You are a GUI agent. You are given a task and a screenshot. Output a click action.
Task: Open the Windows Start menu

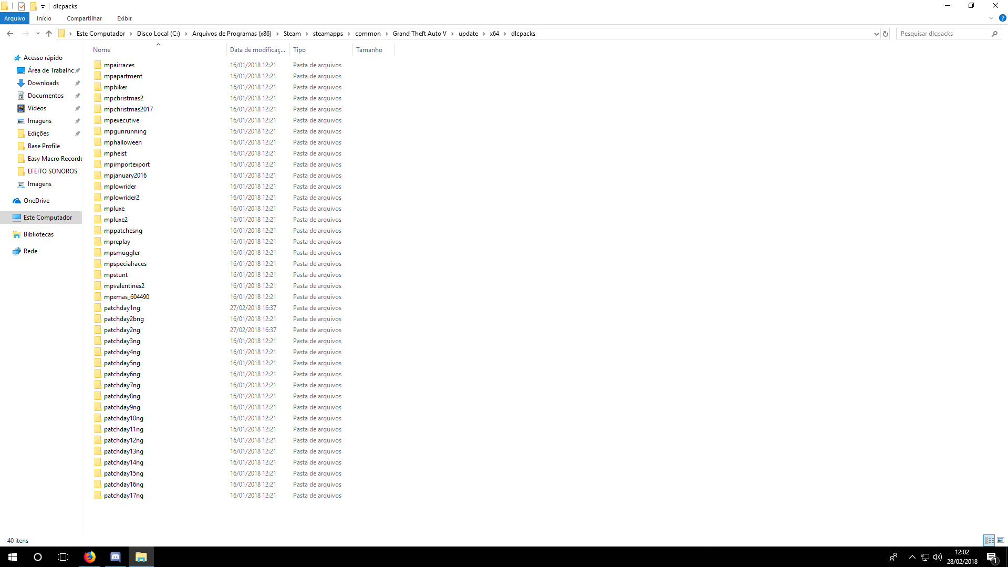point(13,557)
